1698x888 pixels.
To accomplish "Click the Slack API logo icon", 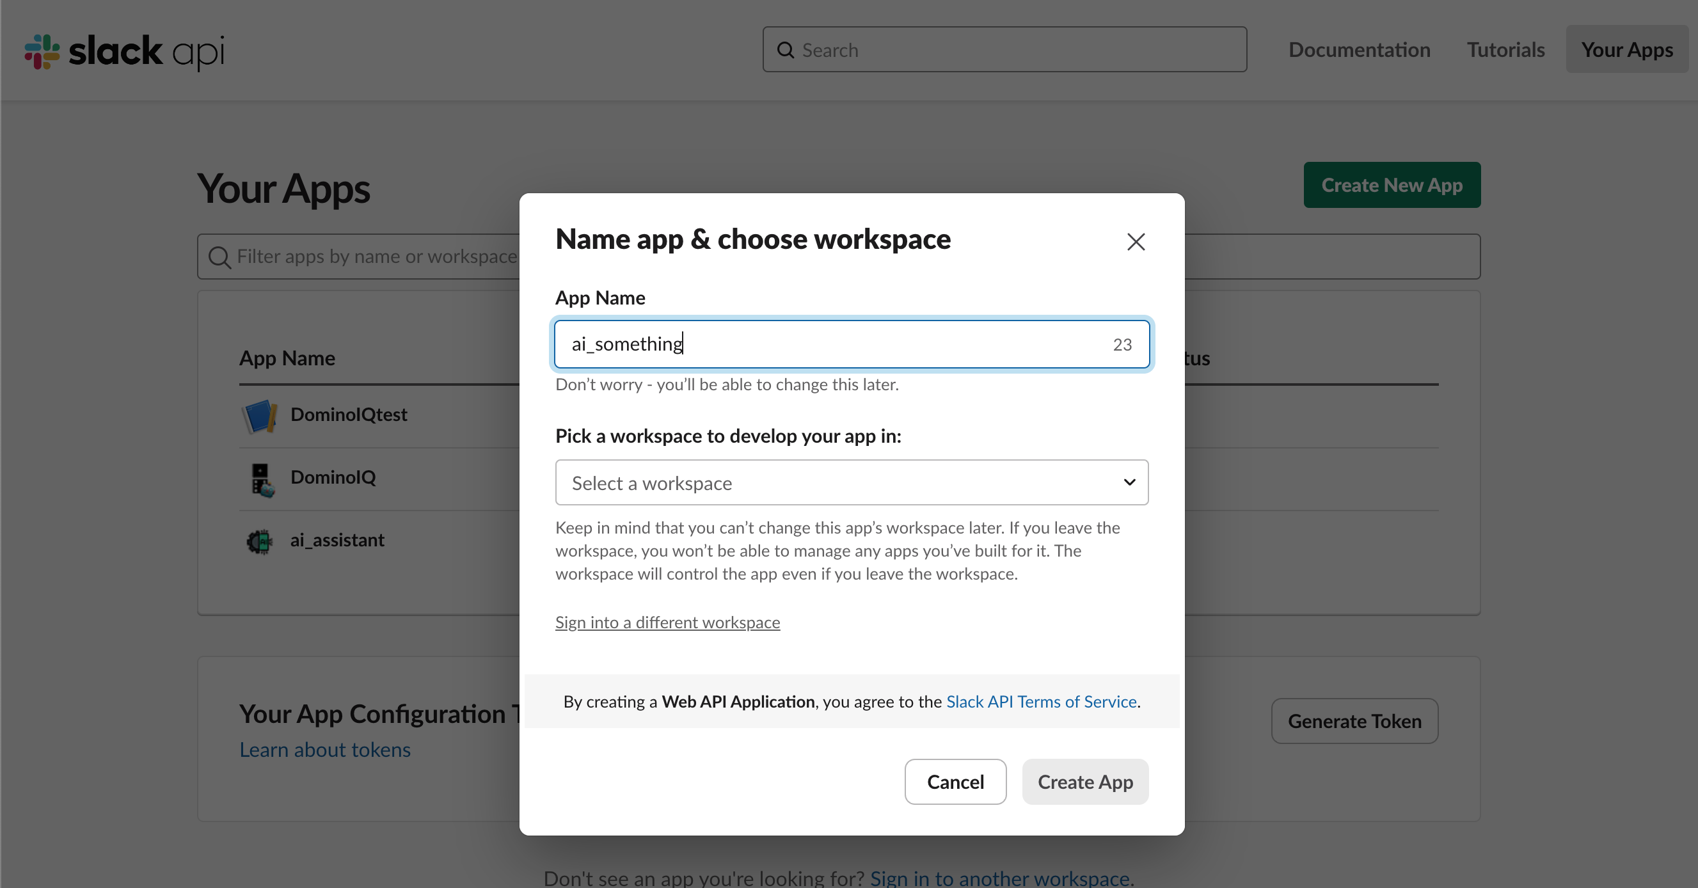I will click(x=42, y=51).
